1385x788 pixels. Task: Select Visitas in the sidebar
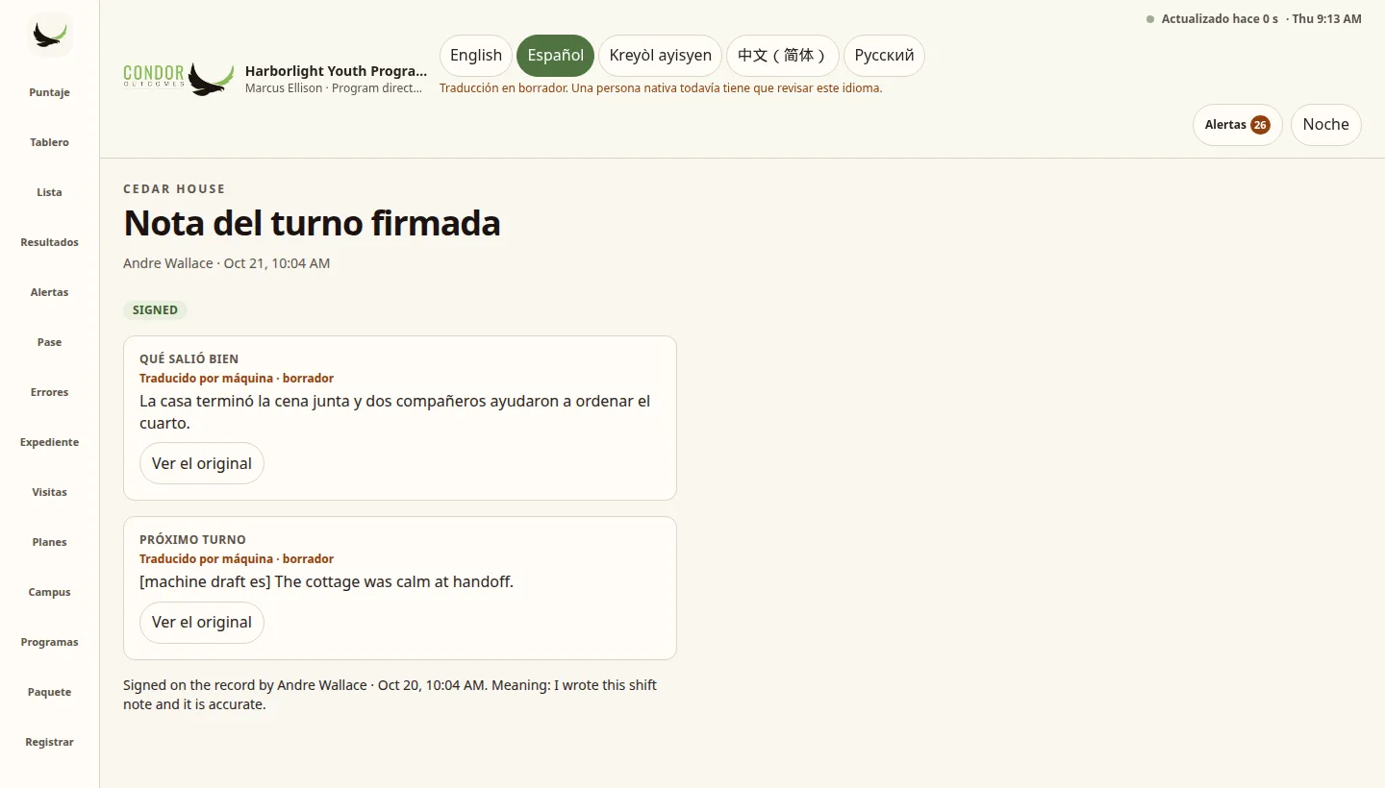tap(49, 492)
